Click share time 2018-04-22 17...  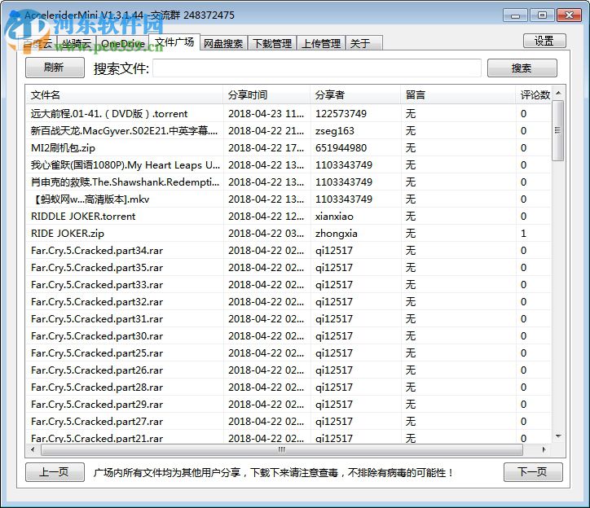[x=266, y=148]
